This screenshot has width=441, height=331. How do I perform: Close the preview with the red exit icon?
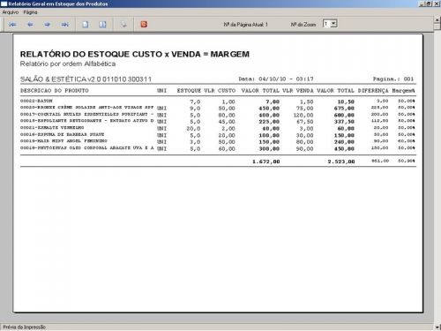(144, 25)
